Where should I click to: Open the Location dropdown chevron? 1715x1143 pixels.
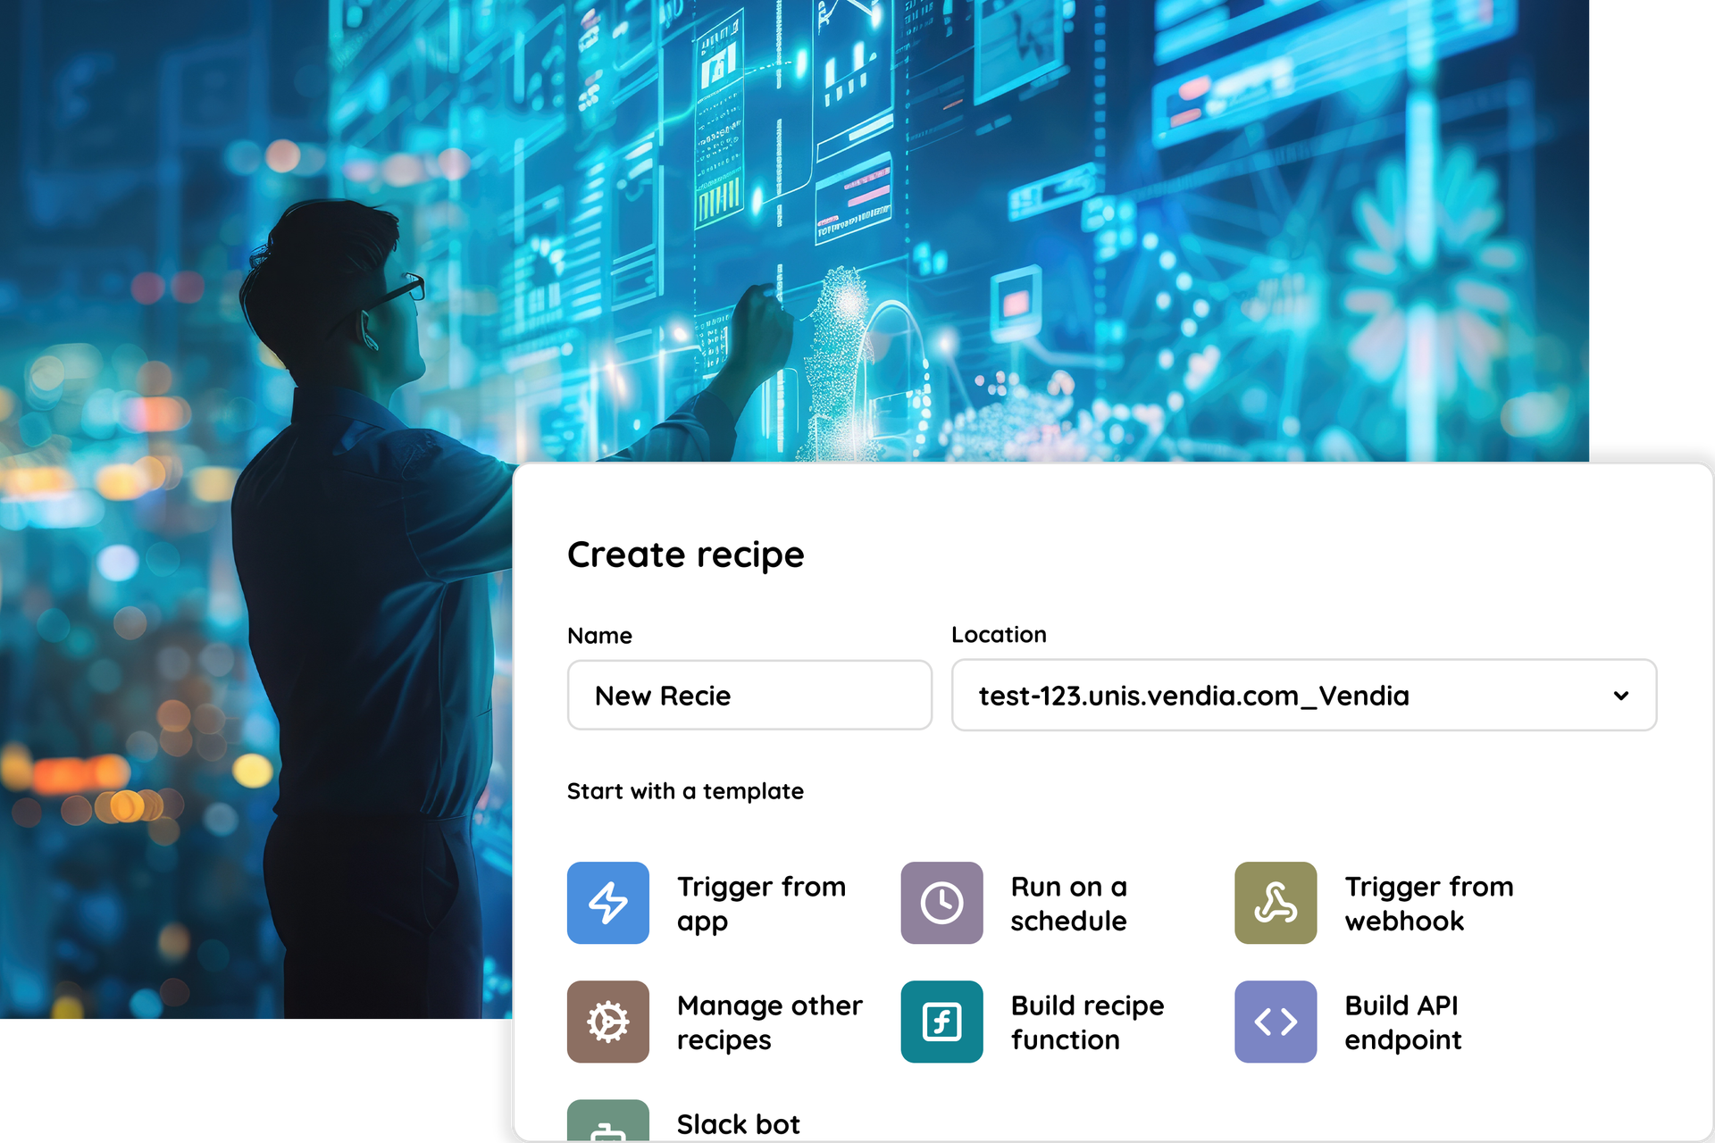tap(1620, 696)
